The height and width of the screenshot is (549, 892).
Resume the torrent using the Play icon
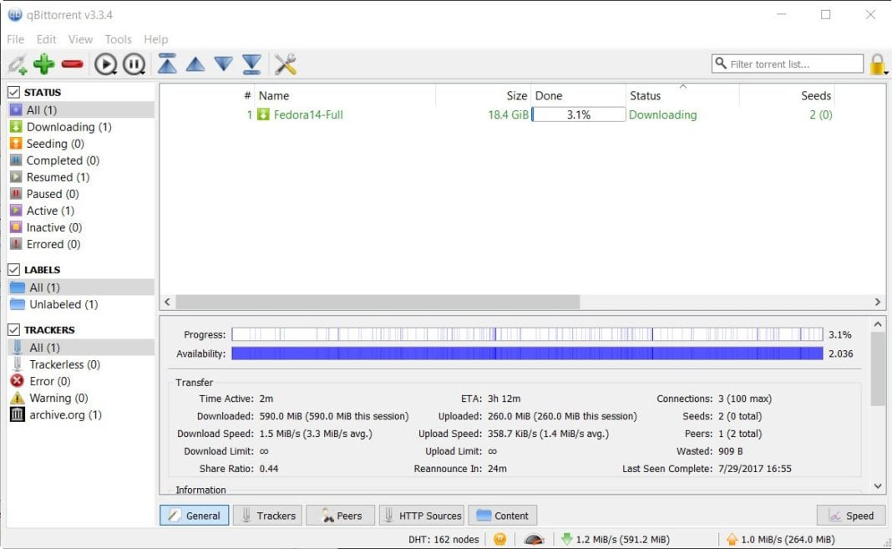click(x=105, y=64)
